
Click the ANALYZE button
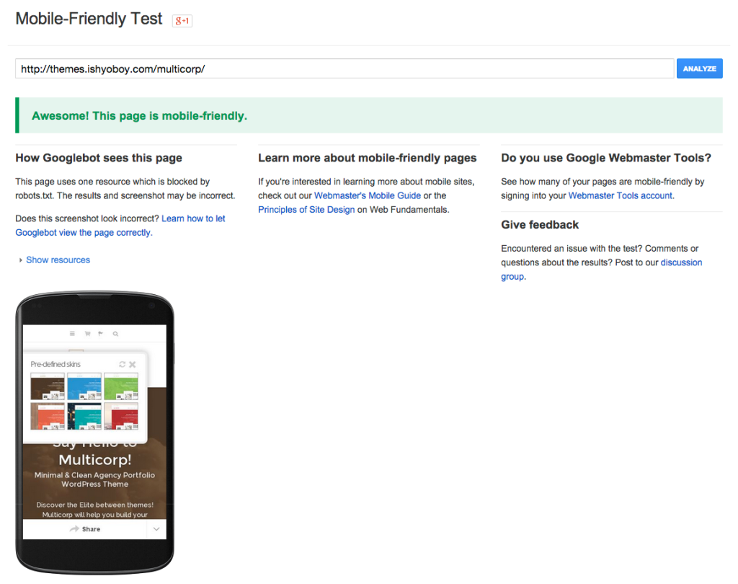(x=699, y=68)
